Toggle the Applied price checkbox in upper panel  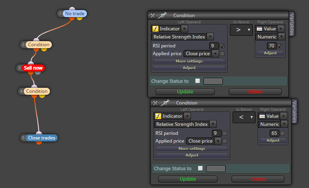[222, 54]
